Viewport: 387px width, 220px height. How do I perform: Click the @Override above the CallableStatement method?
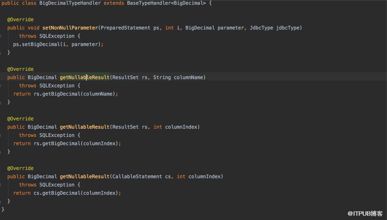20,168
